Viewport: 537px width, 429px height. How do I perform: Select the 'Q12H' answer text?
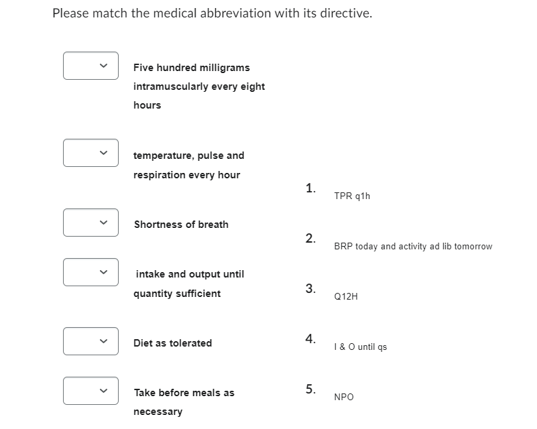[x=346, y=296]
